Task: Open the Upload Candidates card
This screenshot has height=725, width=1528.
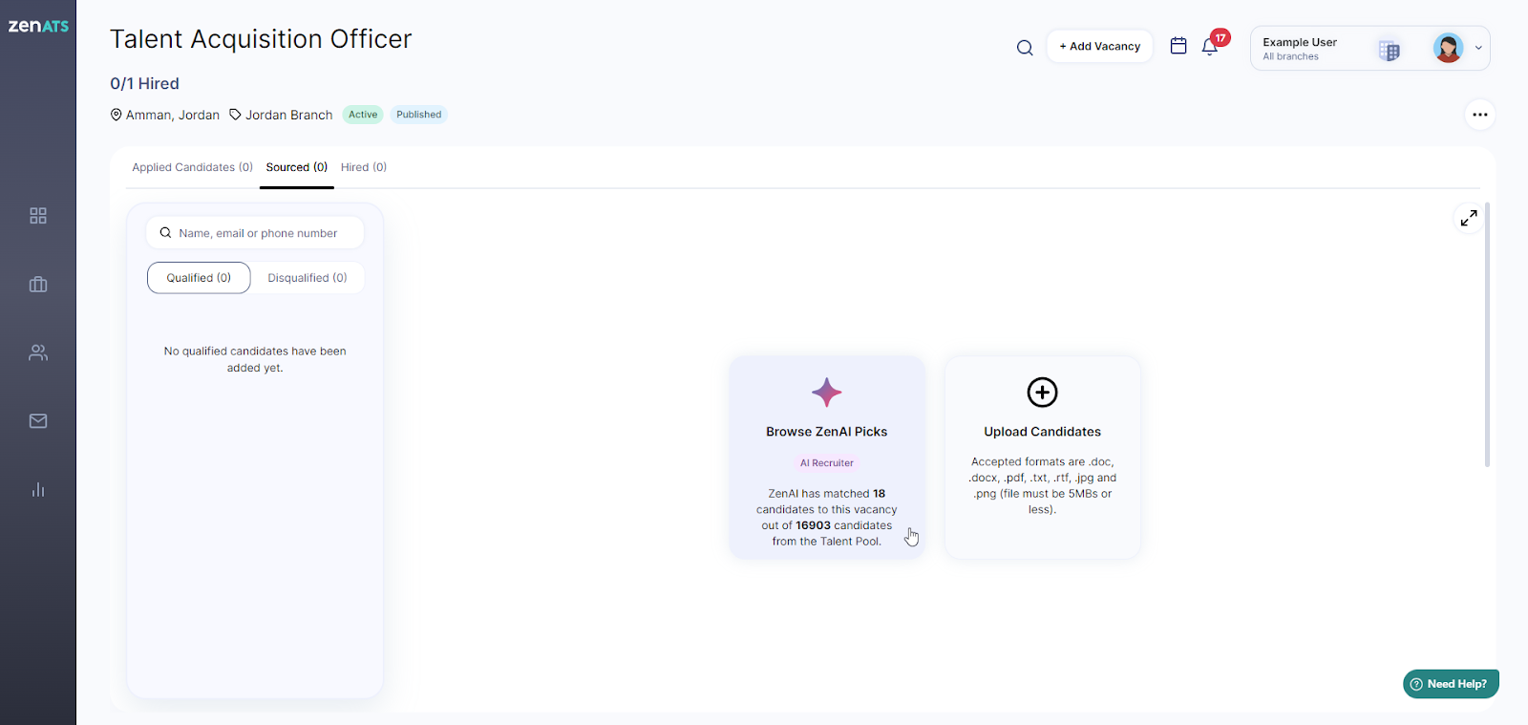Action: click(x=1043, y=458)
